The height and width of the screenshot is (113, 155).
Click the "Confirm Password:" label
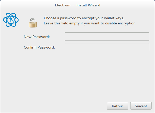point(39,47)
